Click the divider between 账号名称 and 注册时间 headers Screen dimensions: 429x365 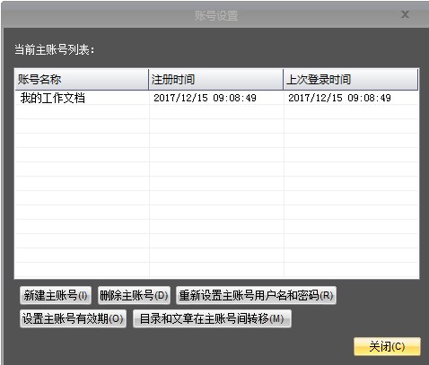coord(149,79)
